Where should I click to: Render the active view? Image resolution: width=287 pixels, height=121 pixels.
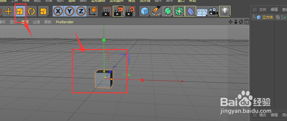107,11
